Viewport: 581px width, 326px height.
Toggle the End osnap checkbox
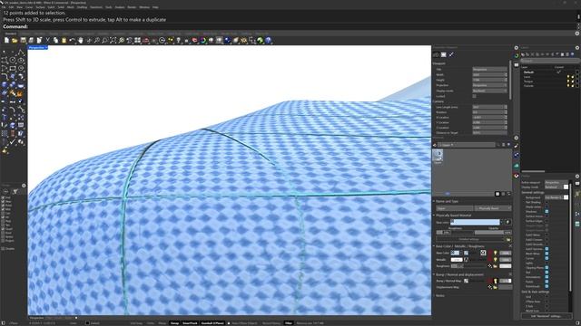click(3, 197)
